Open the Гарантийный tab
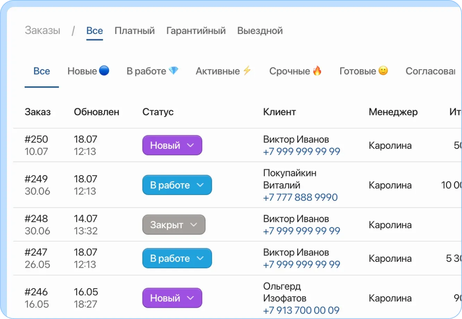The height and width of the screenshot is (319, 462). pyautogui.click(x=196, y=31)
